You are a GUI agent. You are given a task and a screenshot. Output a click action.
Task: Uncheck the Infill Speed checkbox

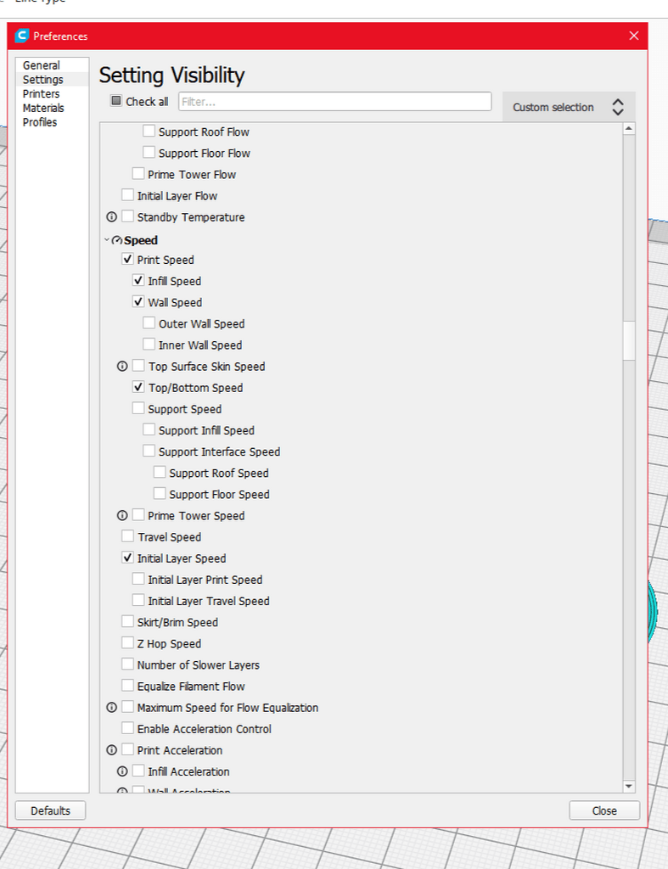pyautogui.click(x=138, y=280)
